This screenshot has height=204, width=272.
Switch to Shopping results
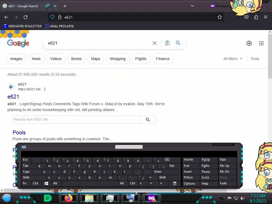[118, 59]
